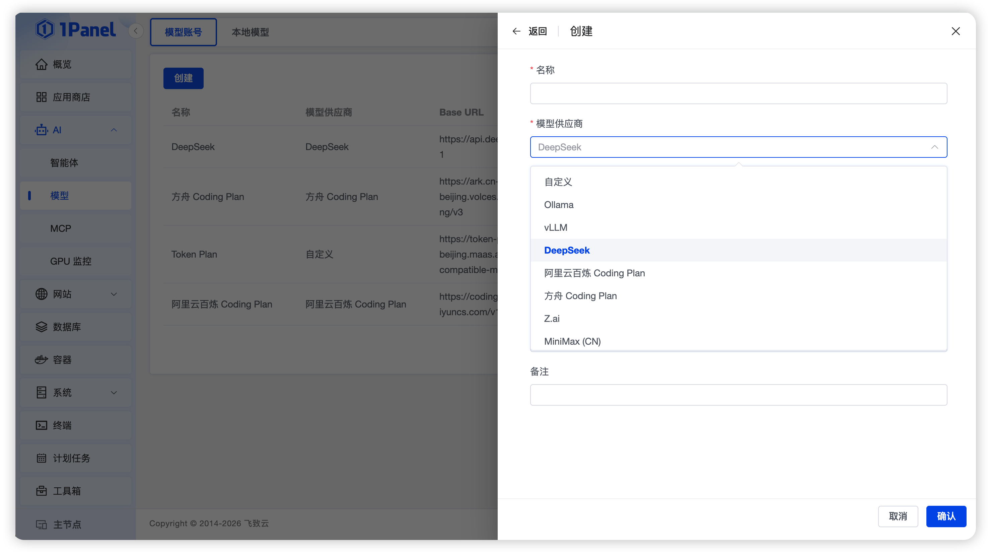Screen dimensions: 988x552
Task: Click the back arrow beside 返回
Action: click(x=516, y=31)
